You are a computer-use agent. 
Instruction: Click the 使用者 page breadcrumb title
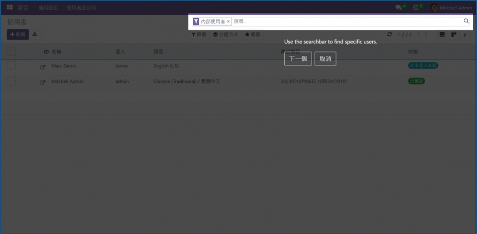coord(17,22)
